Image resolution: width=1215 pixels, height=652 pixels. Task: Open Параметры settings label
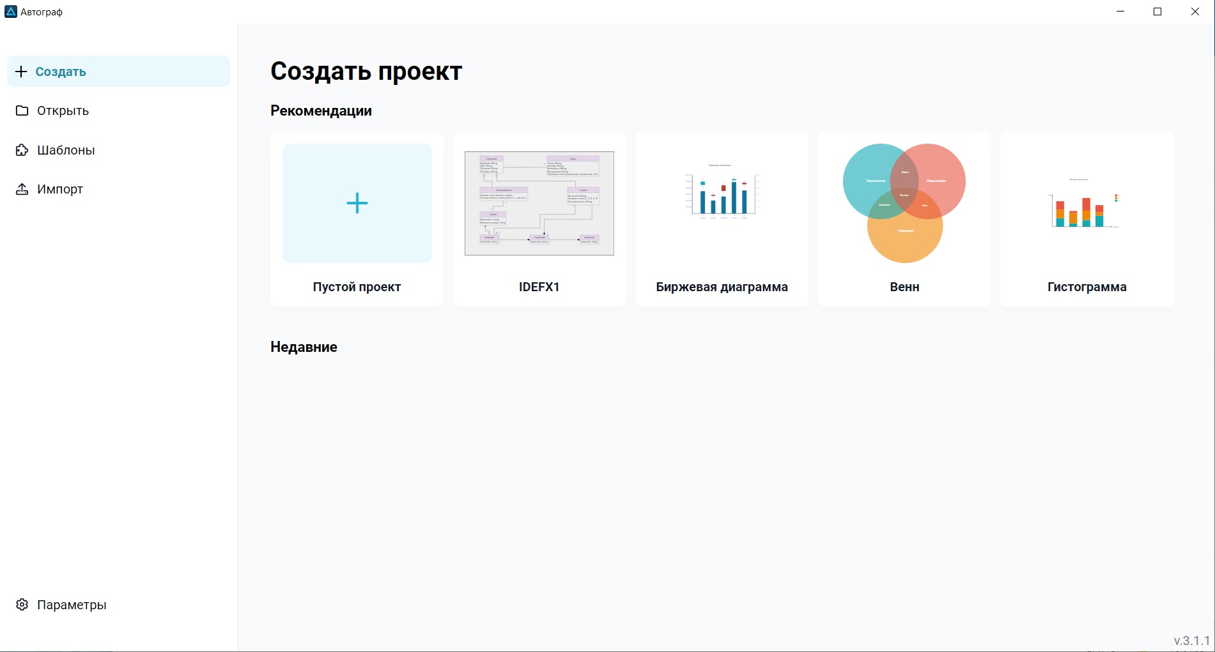pyautogui.click(x=72, y=605)
